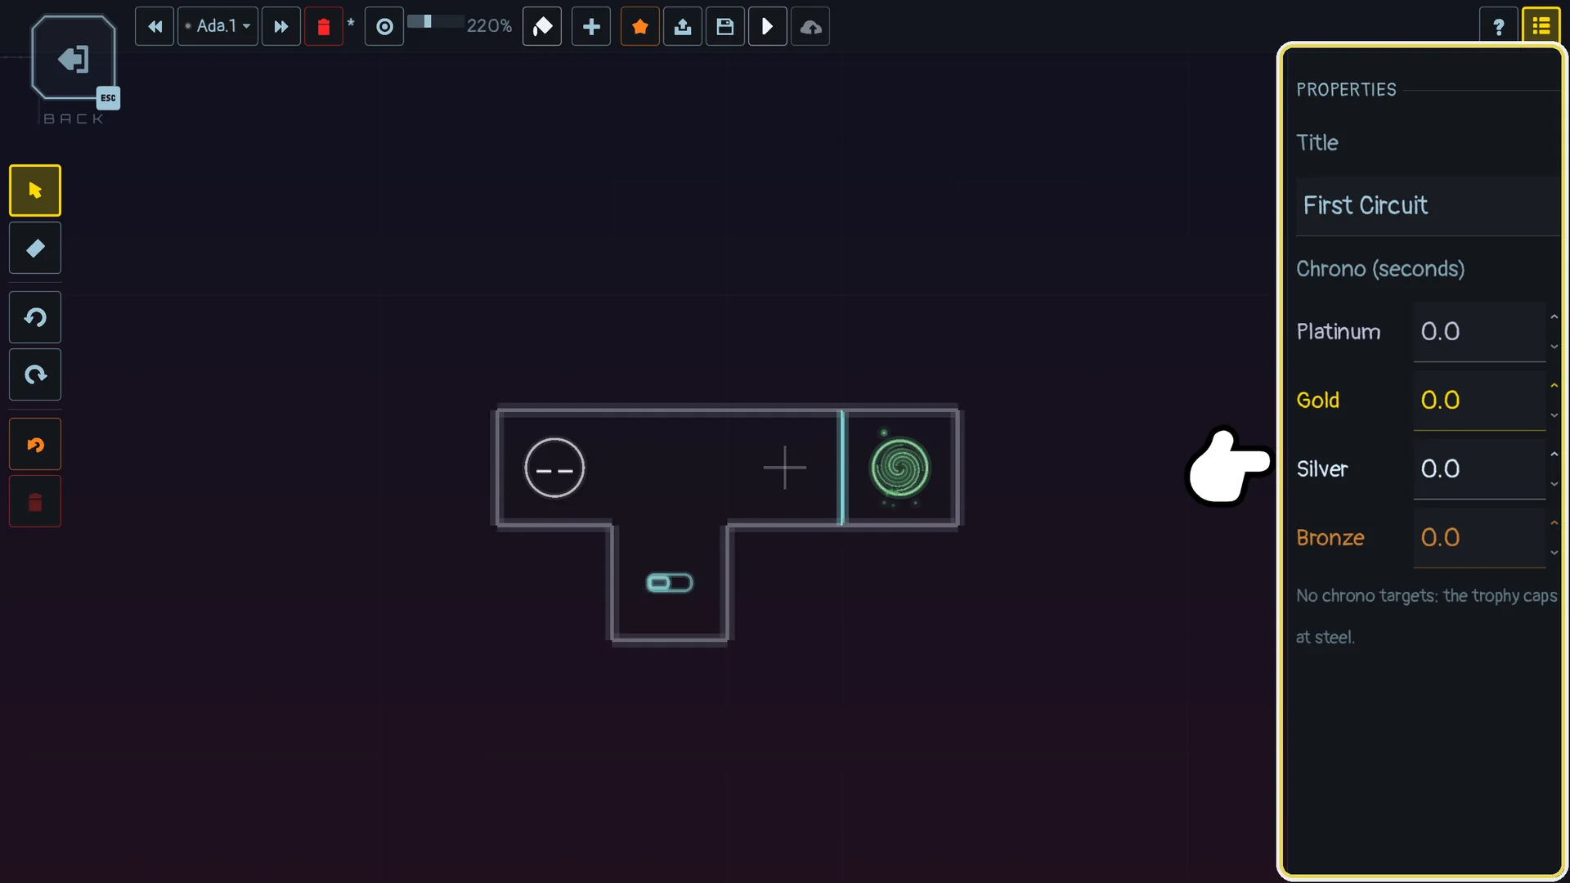Viewport: 1570px width, 883px height.
Task: Click the Gold chrono value field
Action: point(1479,401)
